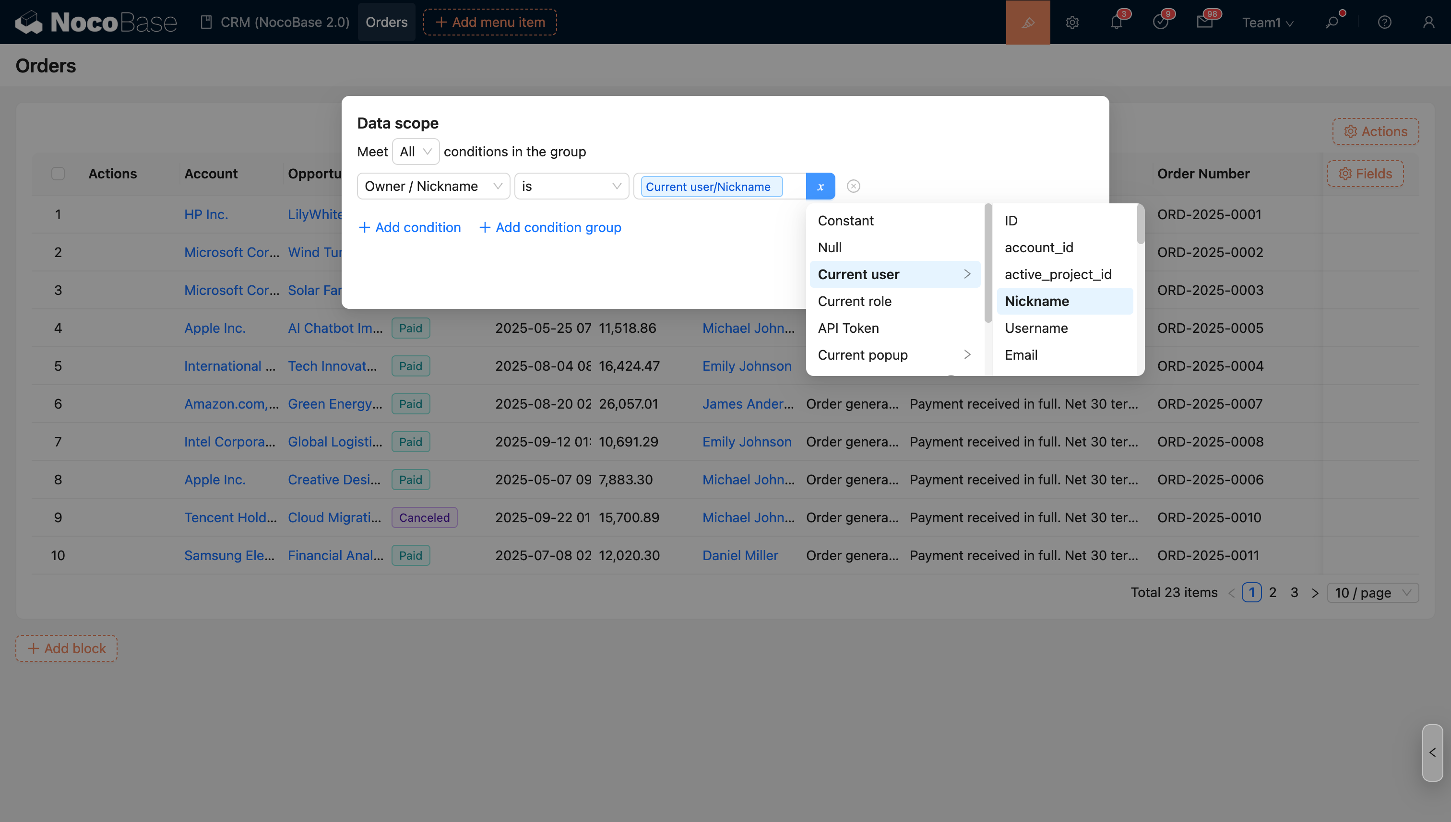The width and height of the screenshot is (1451, 822).
Task: Choose Current role in variable menu
Action: coord(854,301)
